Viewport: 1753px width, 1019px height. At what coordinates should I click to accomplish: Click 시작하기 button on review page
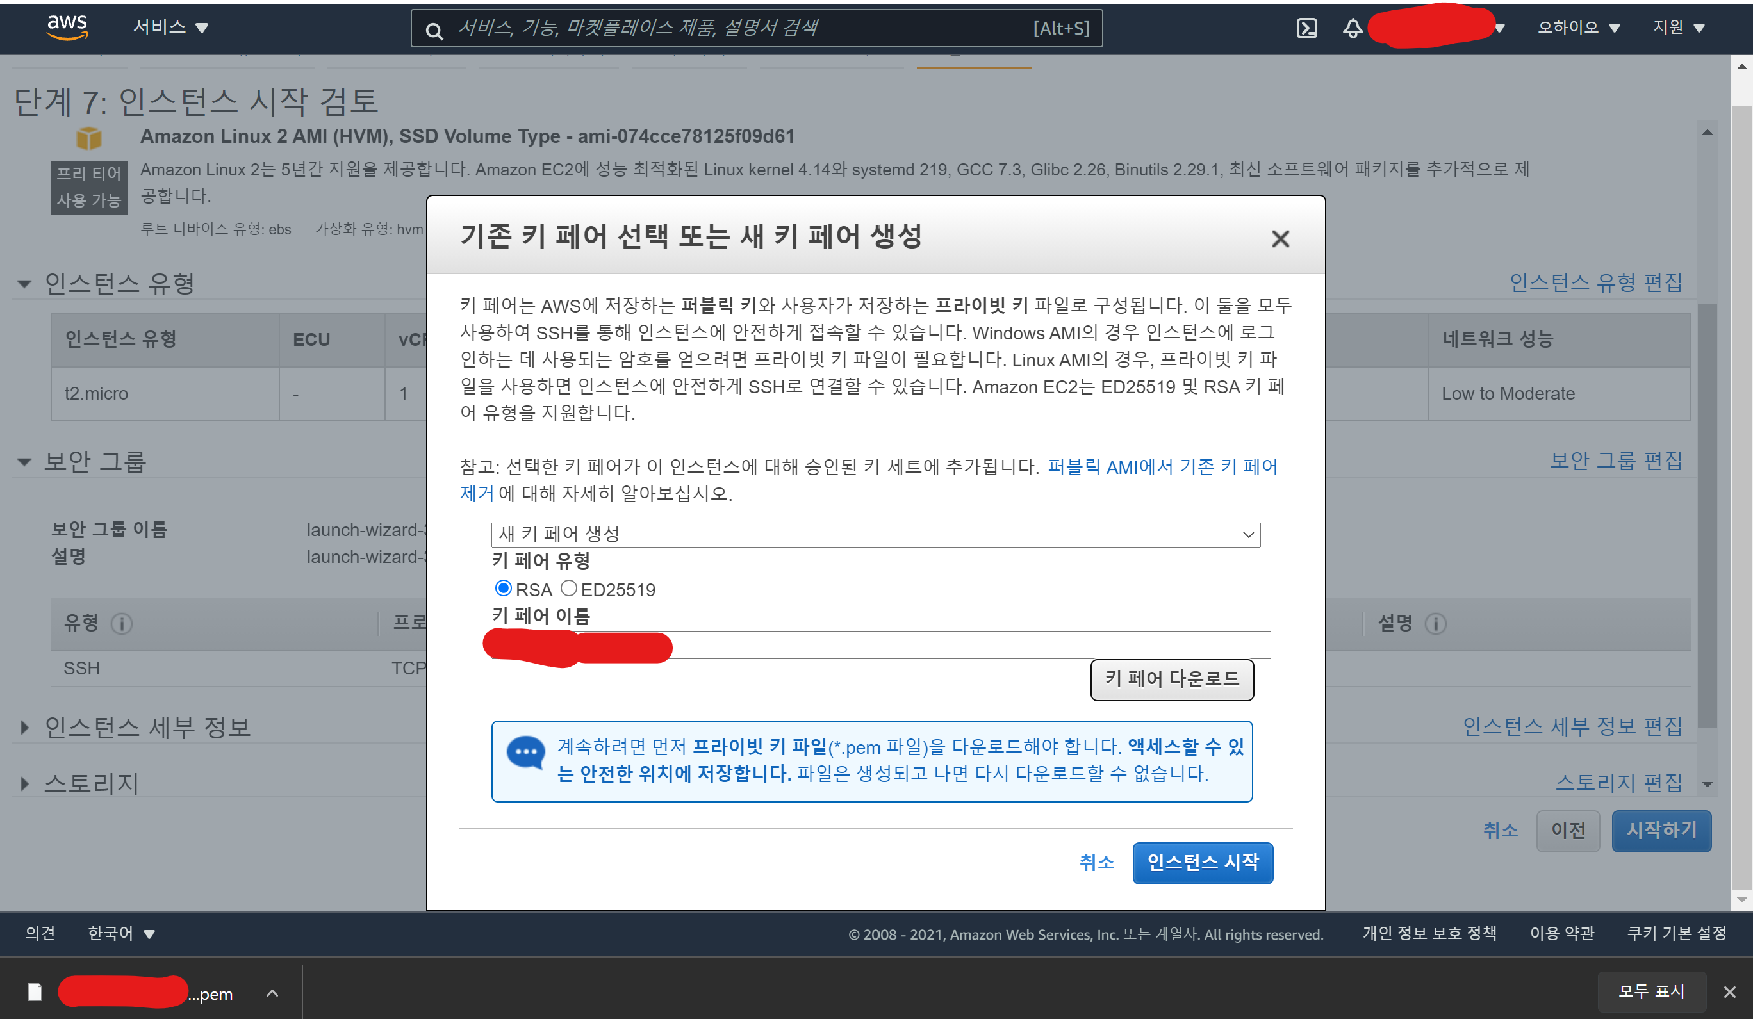pyautogui.click(x=1661, y=831)
